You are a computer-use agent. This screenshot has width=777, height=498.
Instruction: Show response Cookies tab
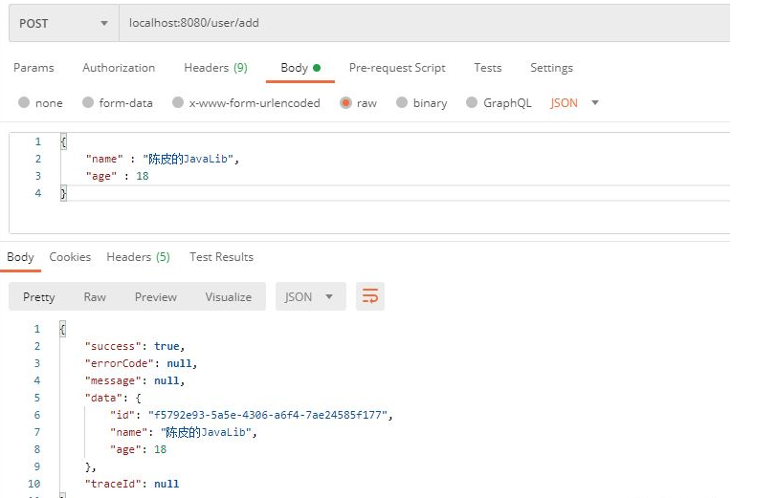pos(70,257)
